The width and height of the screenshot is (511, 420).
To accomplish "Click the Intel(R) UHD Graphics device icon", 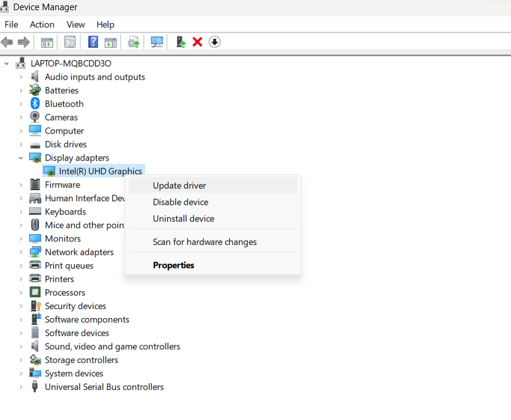I will tap(50, 171).
